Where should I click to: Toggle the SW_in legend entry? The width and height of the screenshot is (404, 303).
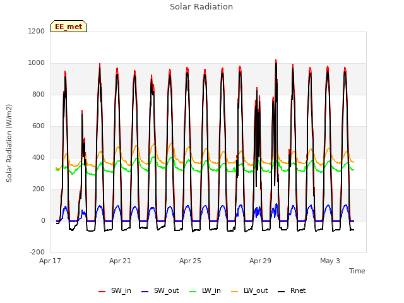[115, 290]
